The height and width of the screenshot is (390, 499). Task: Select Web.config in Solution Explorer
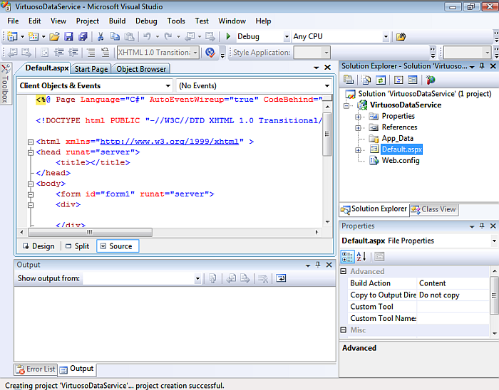click(400, 160)
